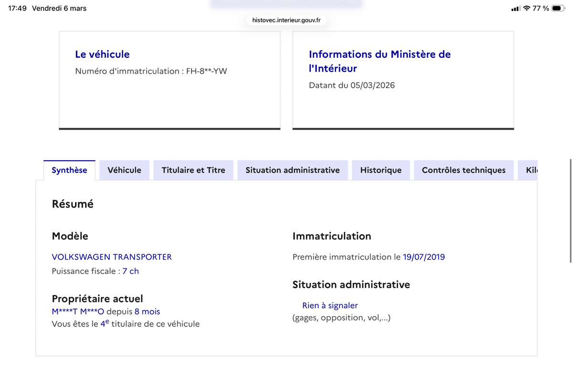
Task: Click the owner name M****T M***O
Action: tap(78, 312)
